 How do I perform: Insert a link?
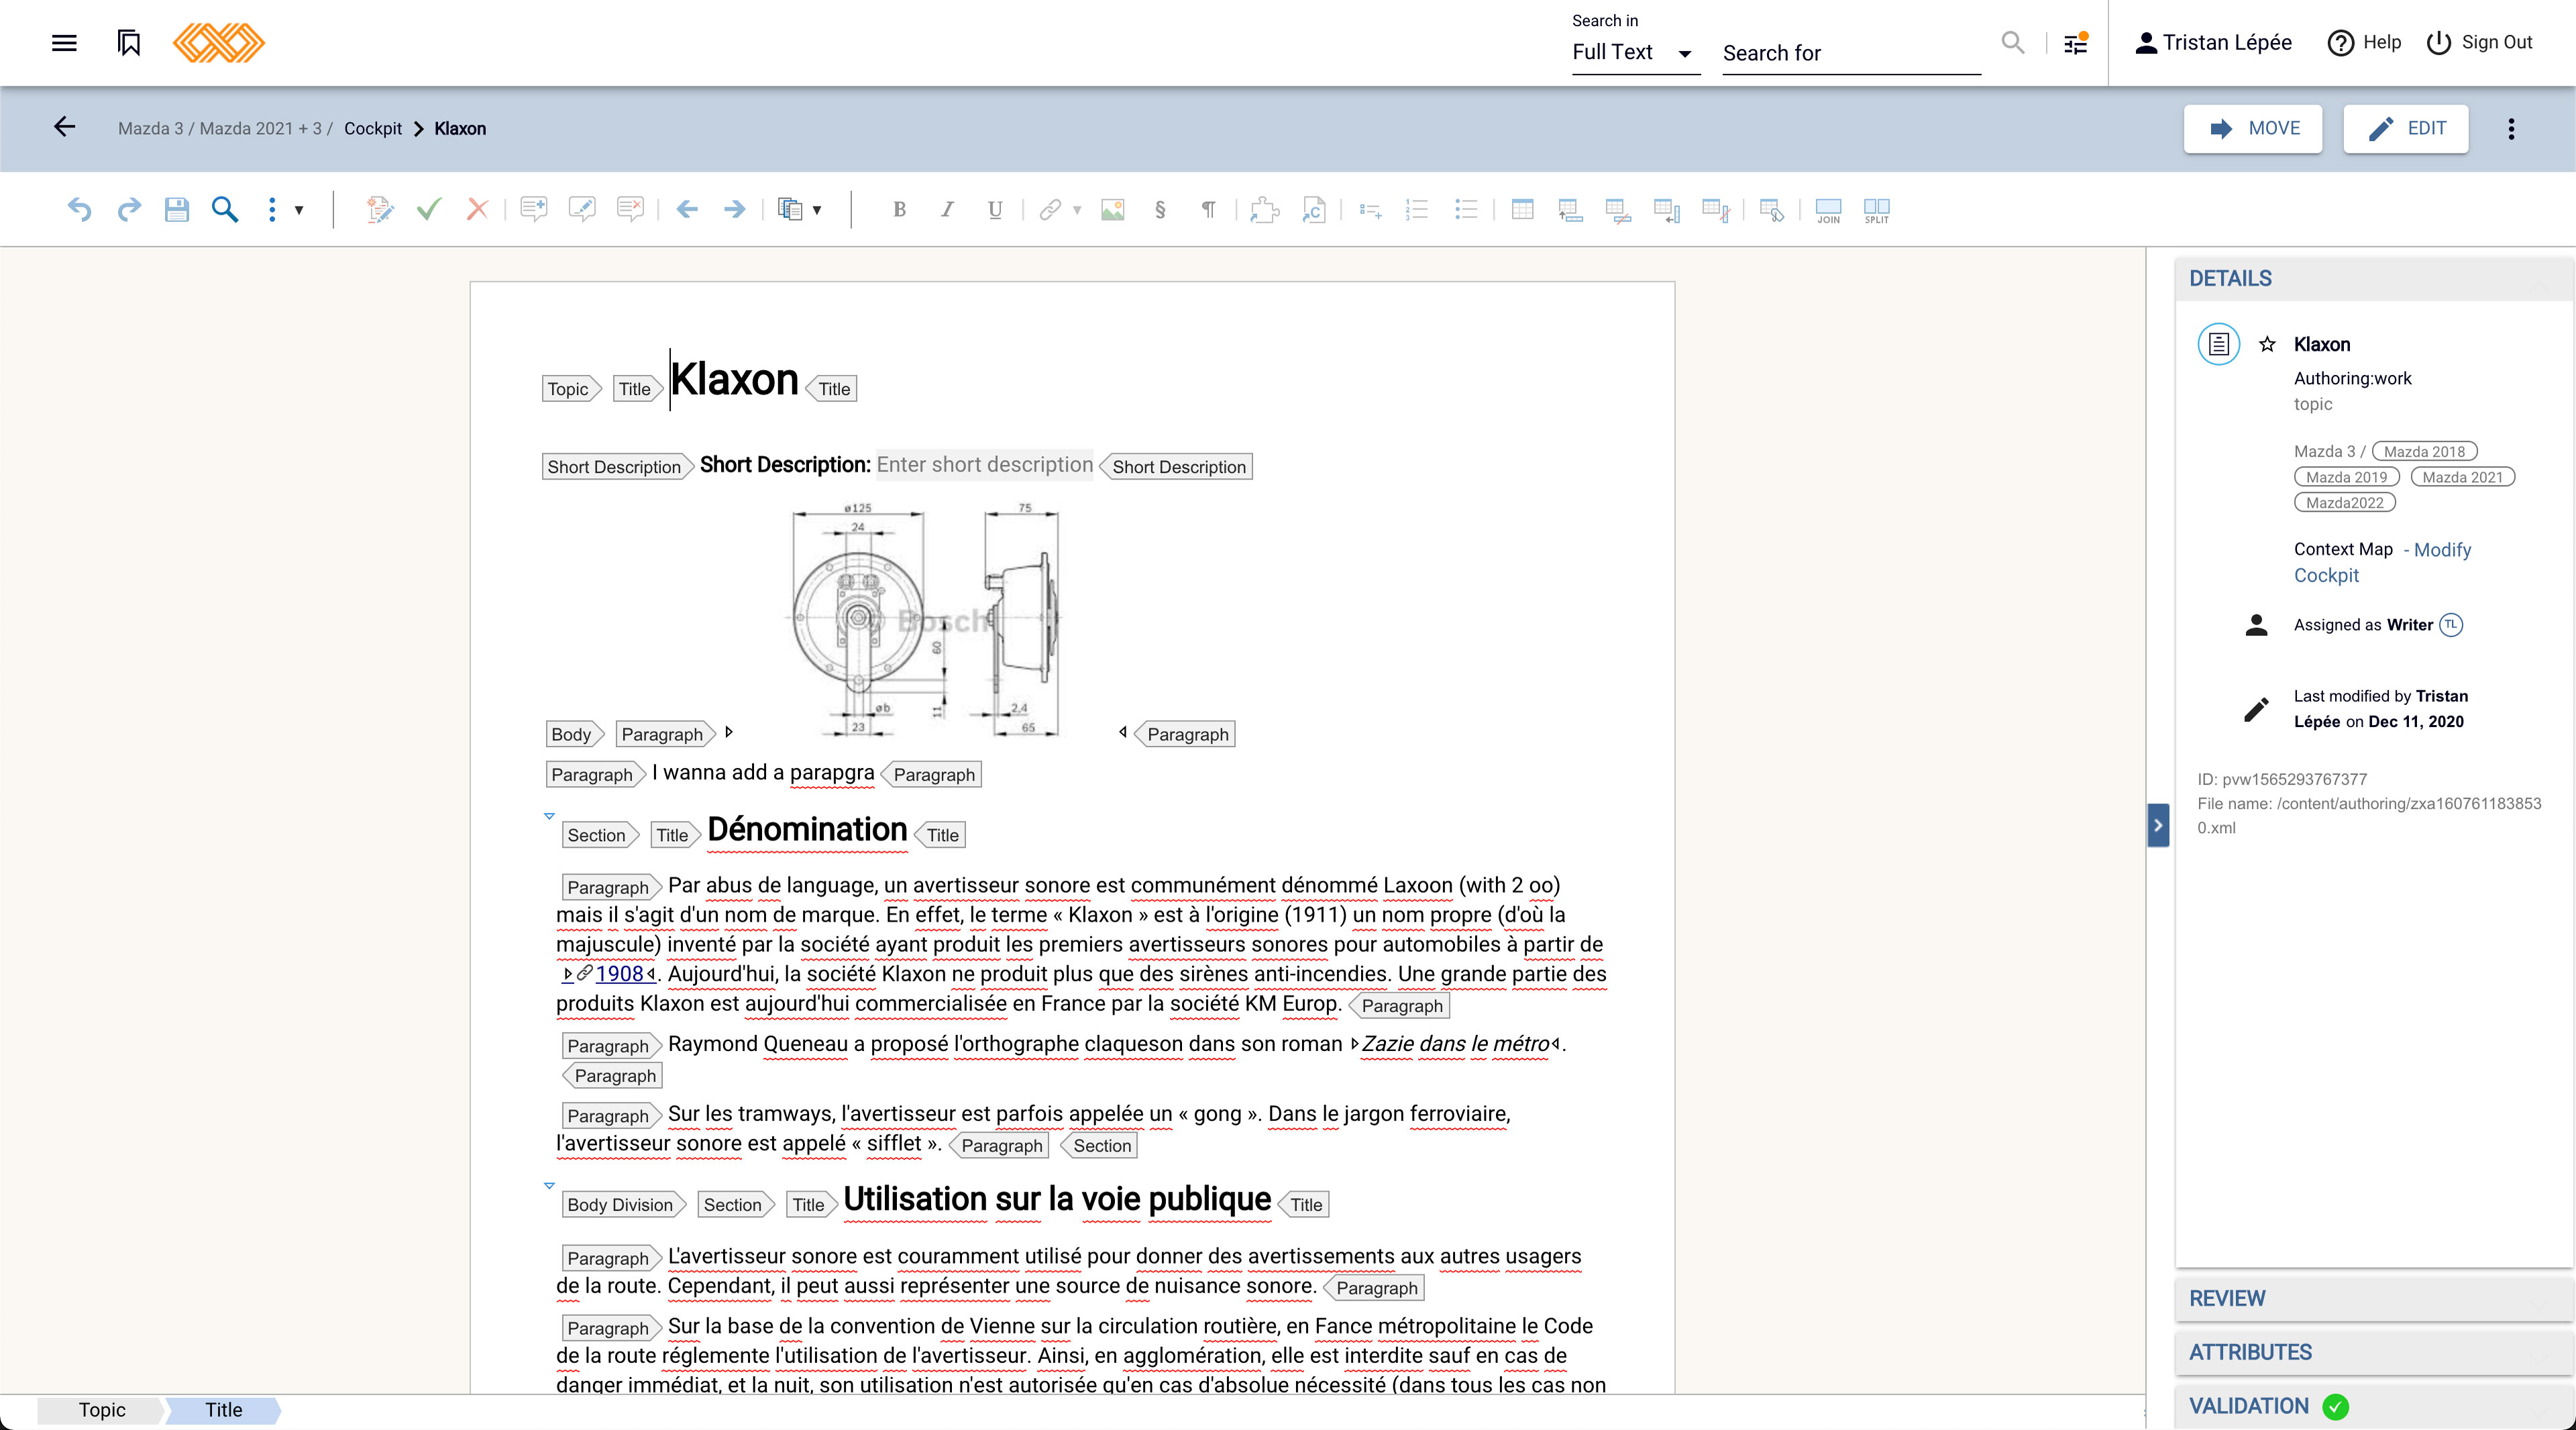point(1049,209)
